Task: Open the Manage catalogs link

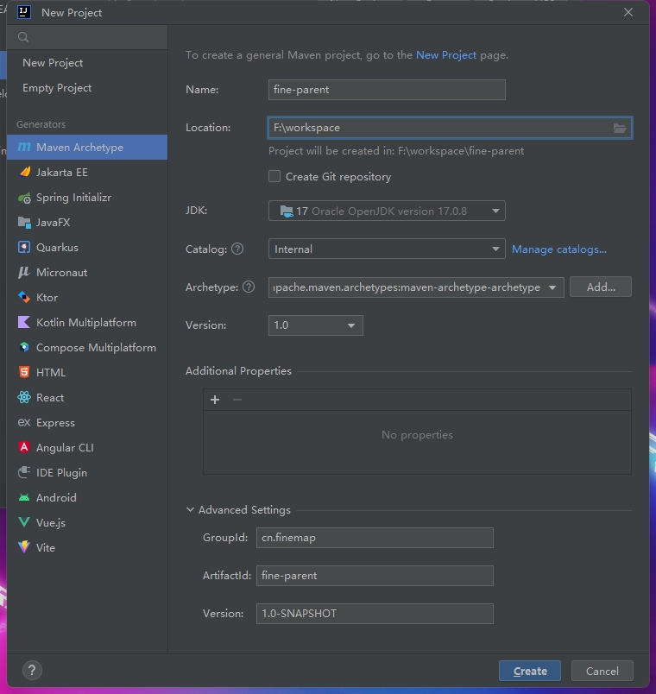Action: [x=558, y=249]
